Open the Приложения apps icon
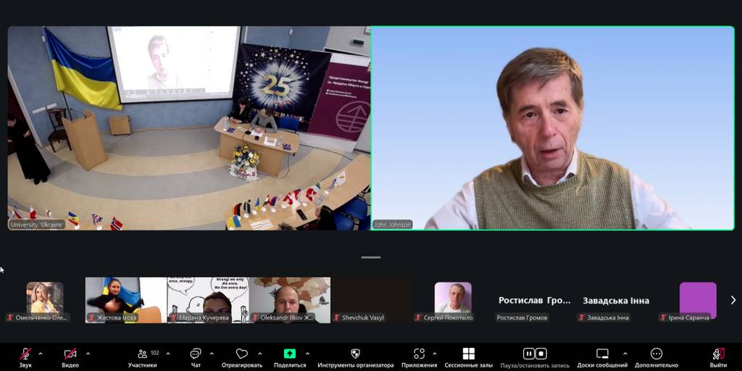Image resolution: width=742 pixels, height=371 pixels. [419, 354]
